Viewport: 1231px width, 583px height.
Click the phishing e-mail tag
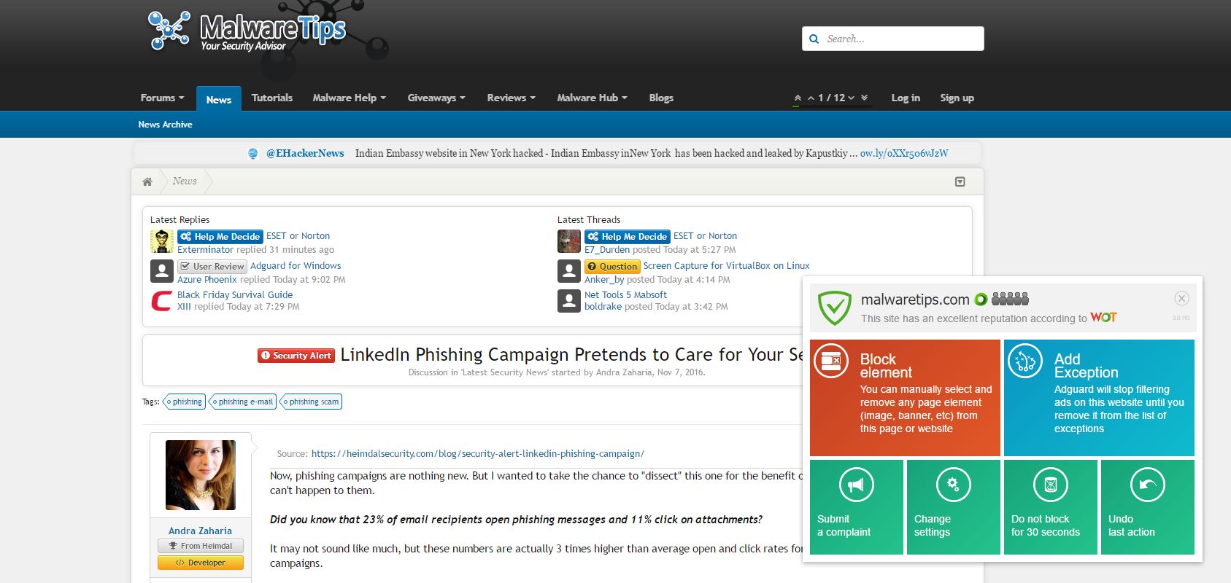244,402
